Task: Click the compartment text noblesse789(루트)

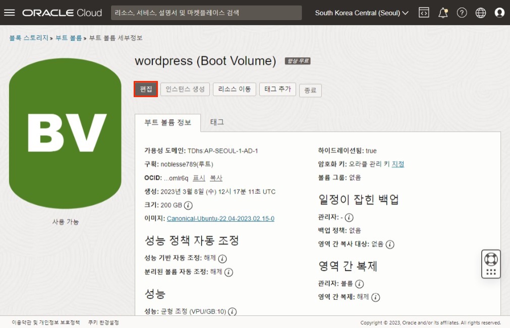Action: pyautogui.click(x=187, y=164)
